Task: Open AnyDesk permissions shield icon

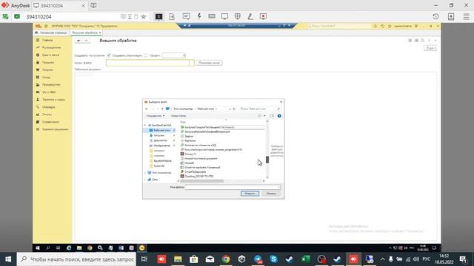Action: [x=237, y=16]
